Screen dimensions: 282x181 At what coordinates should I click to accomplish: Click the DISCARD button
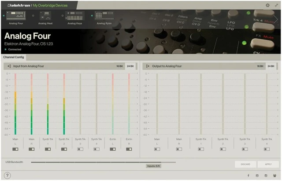click(x=245, y=164)
